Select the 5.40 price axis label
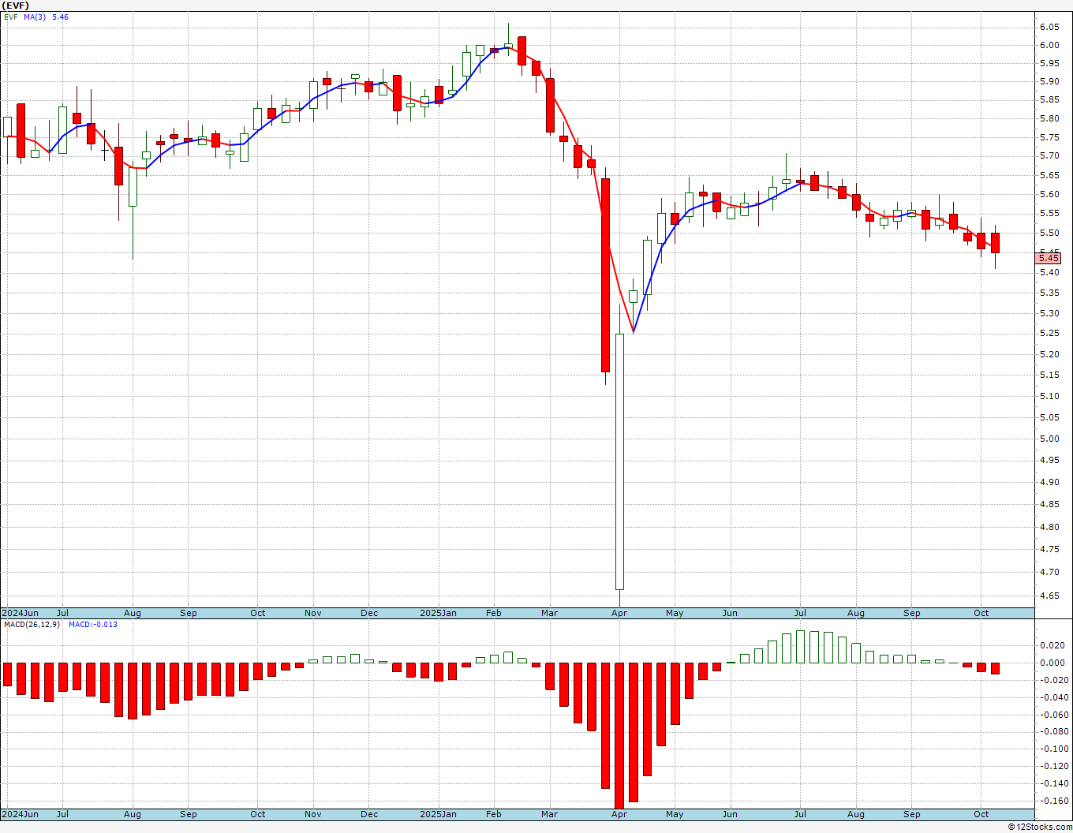Image resolution: width=1073 pixels, height=833 pixels. 1049,272
